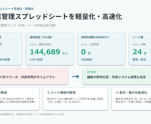
Task: Select the 24 枚 figure
Action: click(x=140, y=52)
